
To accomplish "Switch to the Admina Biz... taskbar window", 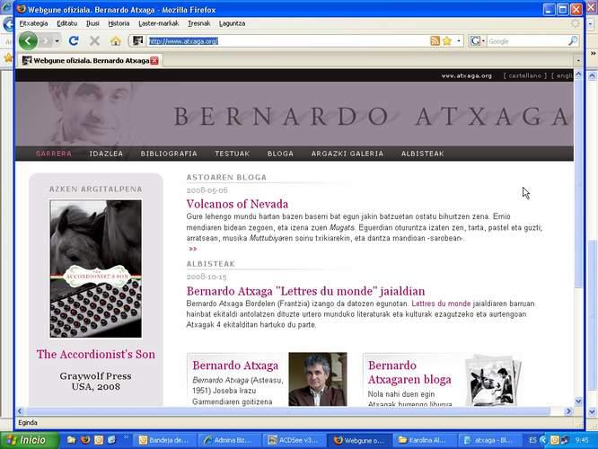I will pos(230,440).
